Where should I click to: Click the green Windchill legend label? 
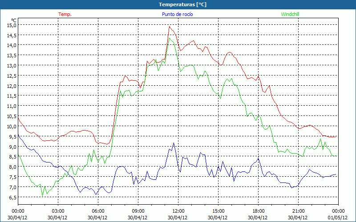tap(290, 14)
